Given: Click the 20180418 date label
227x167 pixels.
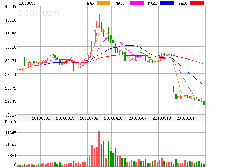Looking at the screenshot, I should [x=113, y=118].
